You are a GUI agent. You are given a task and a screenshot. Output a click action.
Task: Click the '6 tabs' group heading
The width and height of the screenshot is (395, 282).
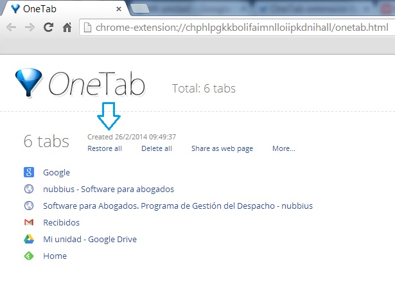pyautogui.click(x=46, y=141)
